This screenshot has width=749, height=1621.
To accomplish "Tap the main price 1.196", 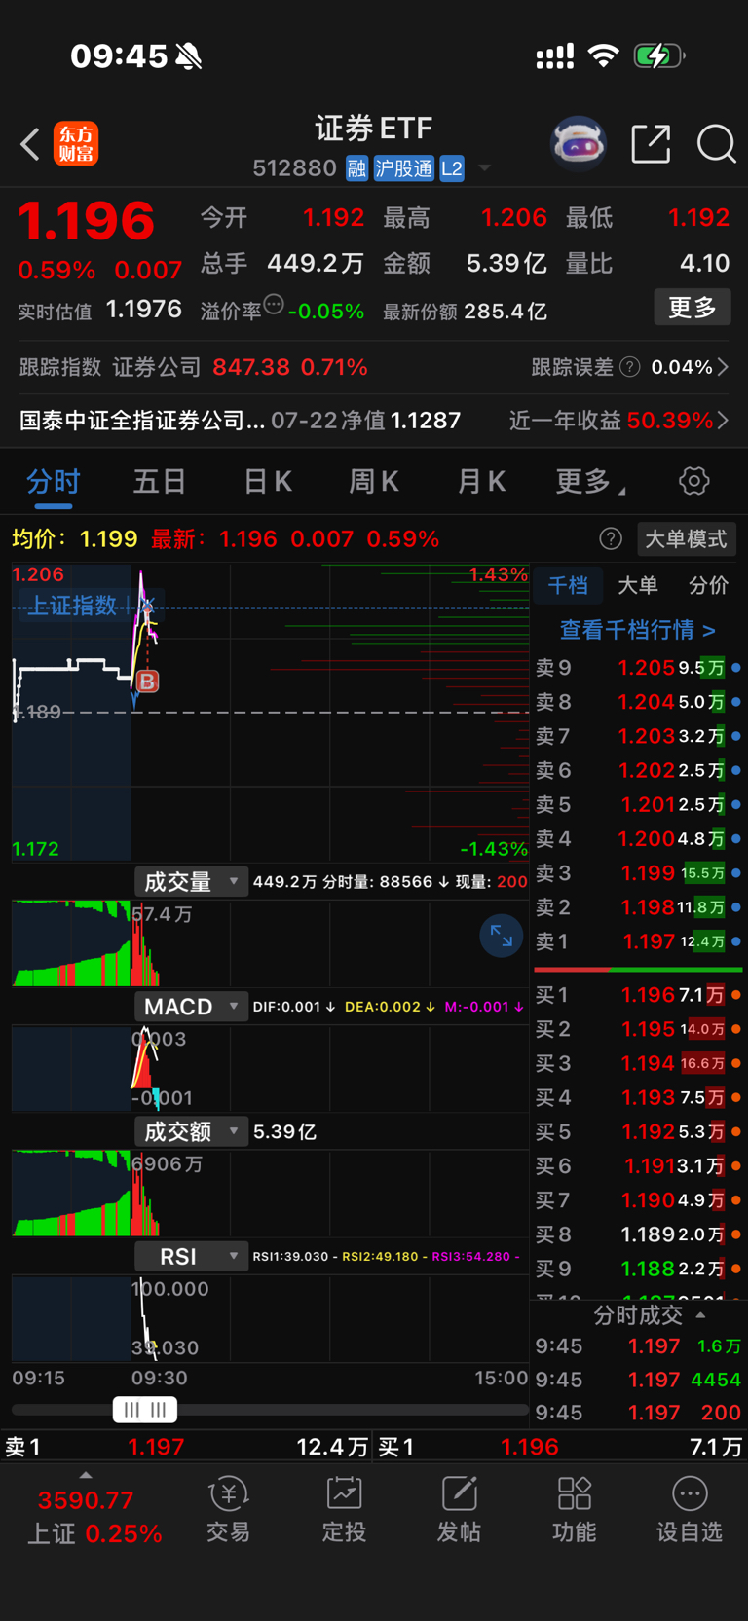I will click(x=86, y=221).
